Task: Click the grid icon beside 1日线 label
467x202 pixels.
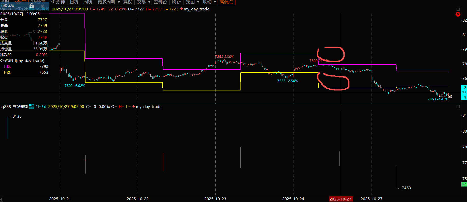Action: point(32,107)
